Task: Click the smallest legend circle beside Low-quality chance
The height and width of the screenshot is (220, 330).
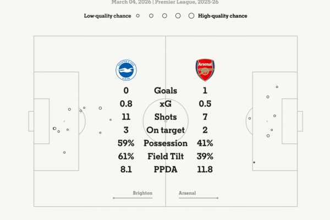Action: coord(137,16)
